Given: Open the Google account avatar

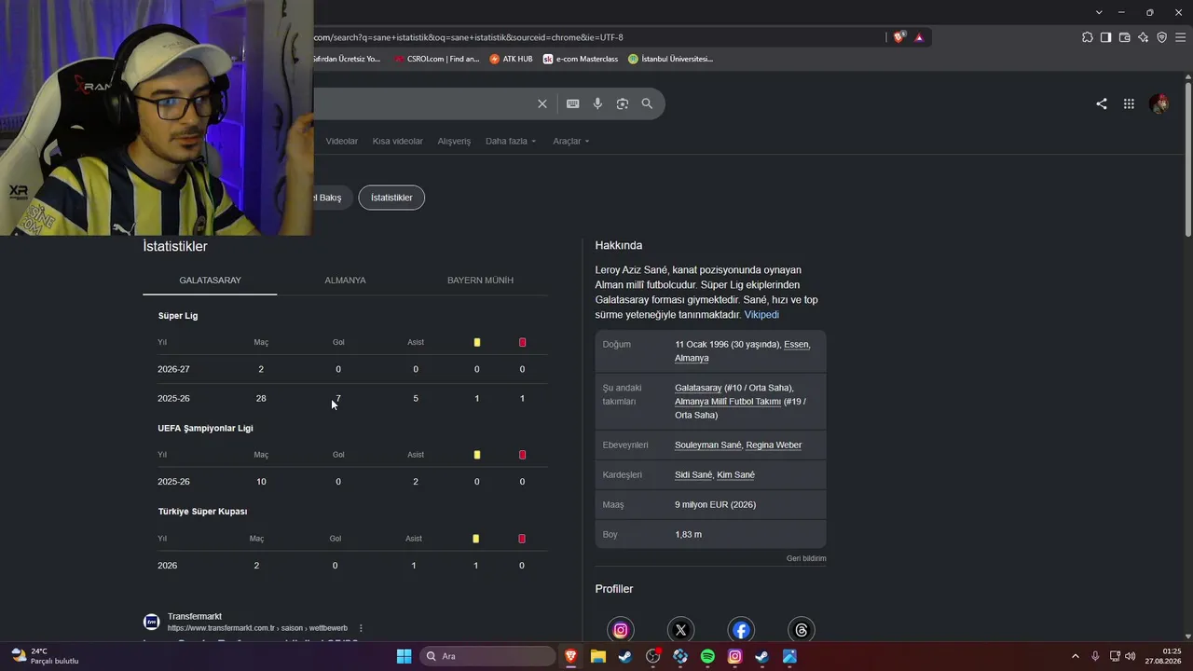Looking at the screenshot, I should pos(1159,104).
